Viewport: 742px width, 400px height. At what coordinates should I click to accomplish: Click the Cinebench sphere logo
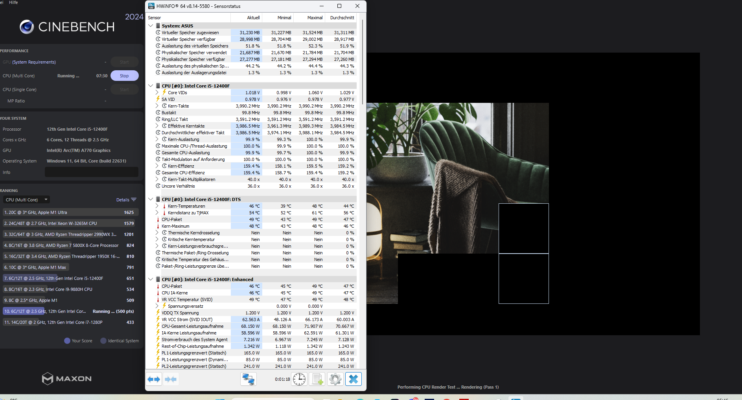coord(27,27)
